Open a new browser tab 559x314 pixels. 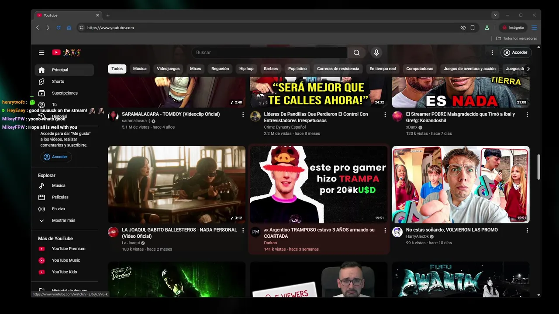pos(108,15)
